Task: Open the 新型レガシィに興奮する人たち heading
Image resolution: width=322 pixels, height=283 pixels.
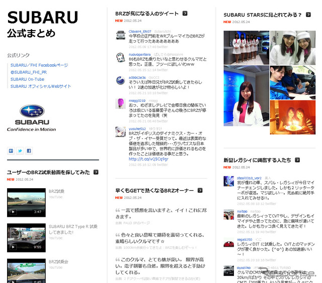Action: tap(257, 160)
